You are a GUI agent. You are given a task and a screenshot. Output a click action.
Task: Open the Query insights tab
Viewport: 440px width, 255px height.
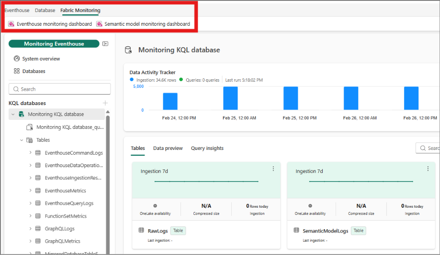coord(207,149)
